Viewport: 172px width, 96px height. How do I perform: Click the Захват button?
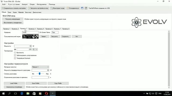pos(44,37)
